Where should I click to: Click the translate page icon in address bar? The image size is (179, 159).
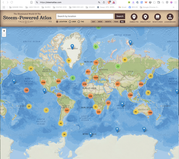pyautogui.click(x=99, y=2)
